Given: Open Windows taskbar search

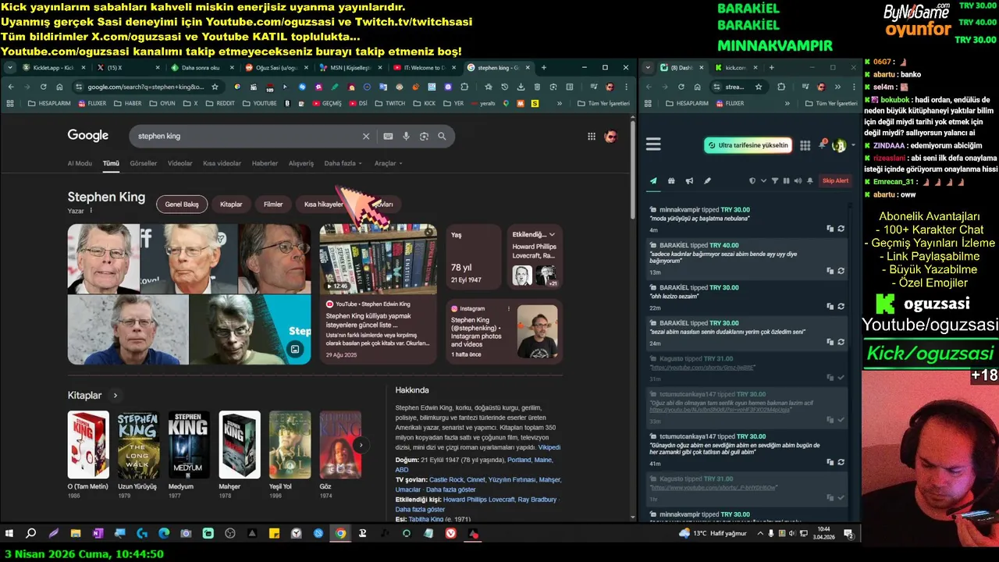Looking at the screenshot, I should point(31,534).
